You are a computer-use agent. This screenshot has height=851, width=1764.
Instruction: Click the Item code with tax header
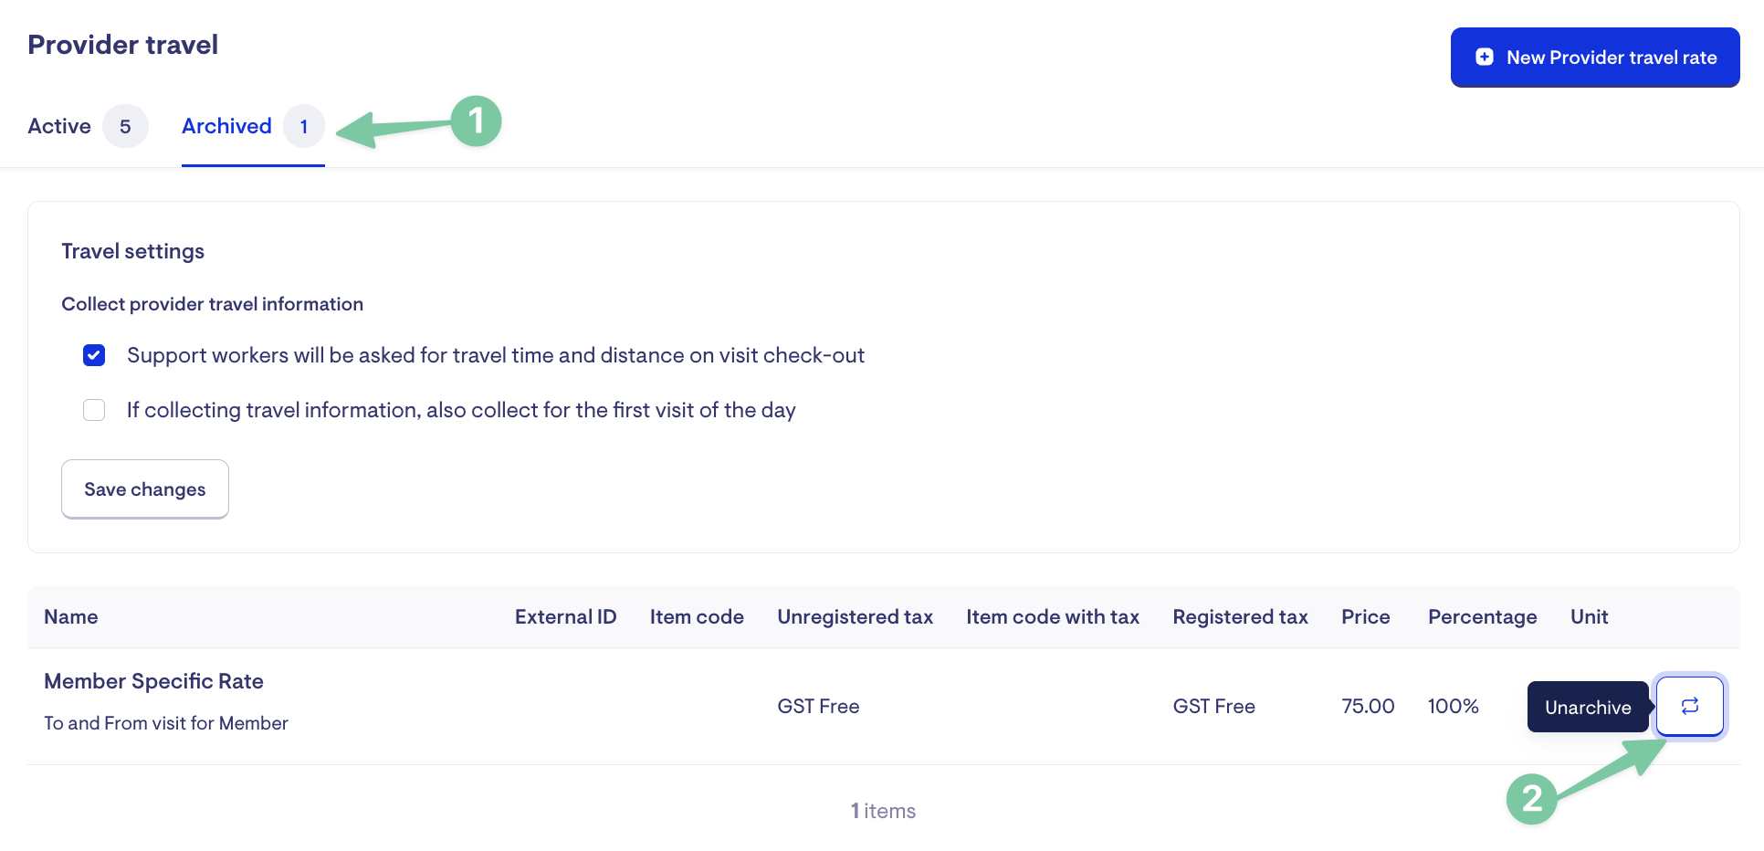point(1053,617)
